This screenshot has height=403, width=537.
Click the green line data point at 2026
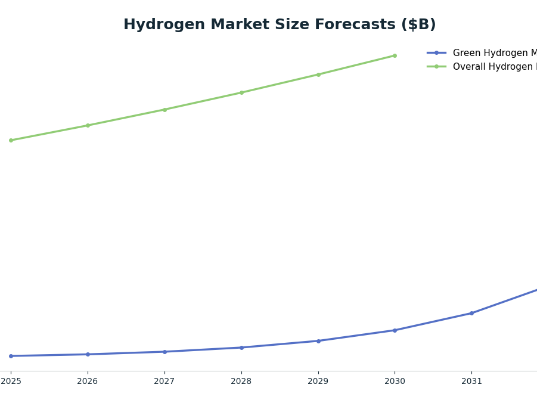88,125
